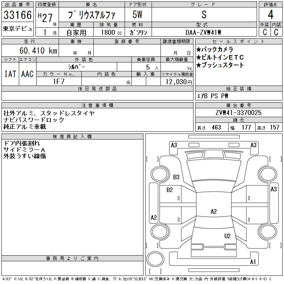Select the spare tire circle on the diagram
The image size is (284, 284).
click(x=153, y=259)
